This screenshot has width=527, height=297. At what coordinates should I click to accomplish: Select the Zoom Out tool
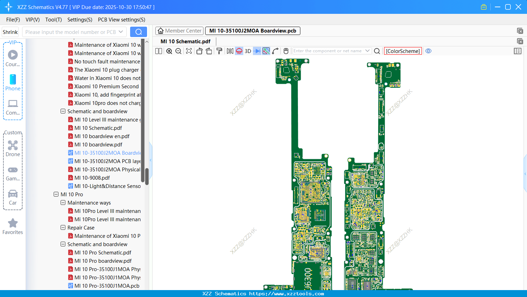pos(178,51)
